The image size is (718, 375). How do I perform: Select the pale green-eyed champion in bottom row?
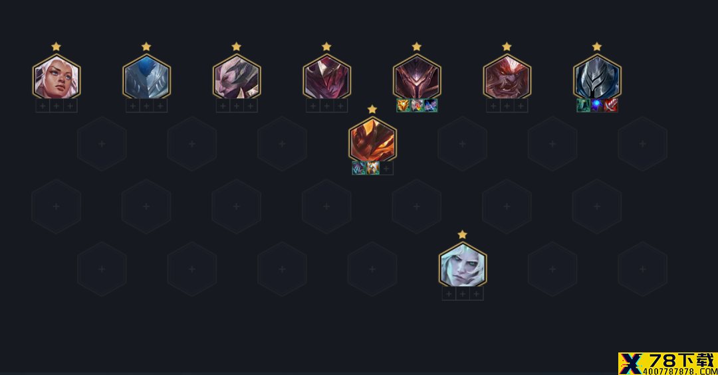coord(463,265)
